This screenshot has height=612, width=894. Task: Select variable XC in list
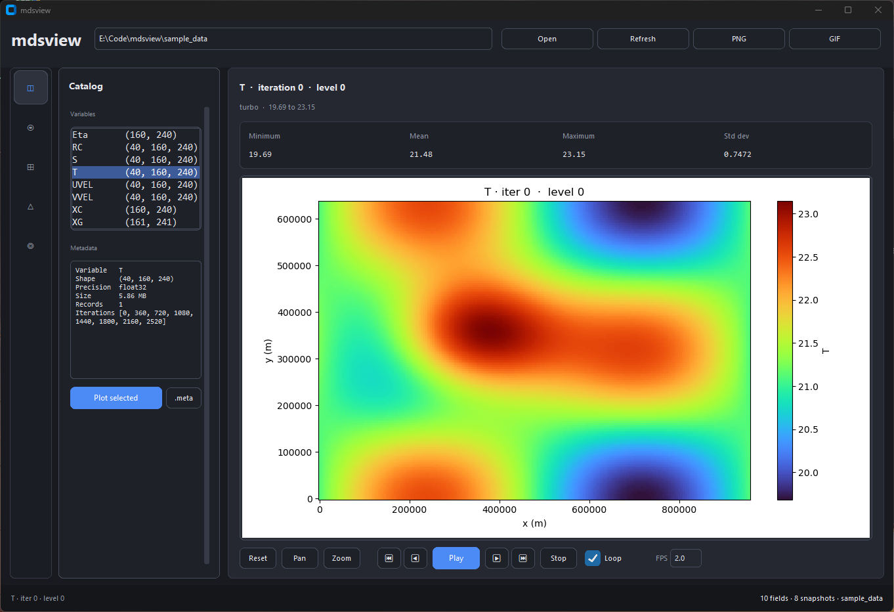135,209
